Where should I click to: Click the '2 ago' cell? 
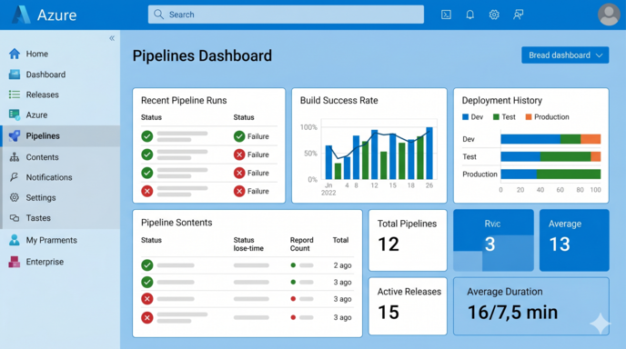click(x=342, y=265)
